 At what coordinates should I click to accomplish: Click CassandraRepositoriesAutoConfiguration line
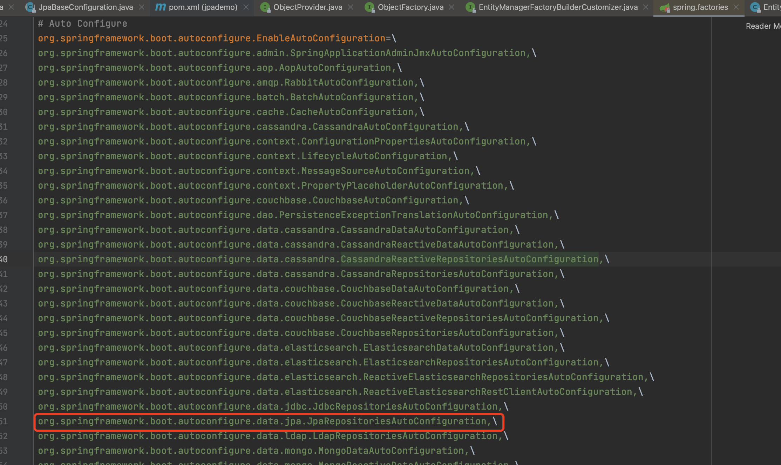(301, 274)
